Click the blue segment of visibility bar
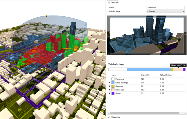The width and height of the screenshot is (187, 119). tap(149, 69)
